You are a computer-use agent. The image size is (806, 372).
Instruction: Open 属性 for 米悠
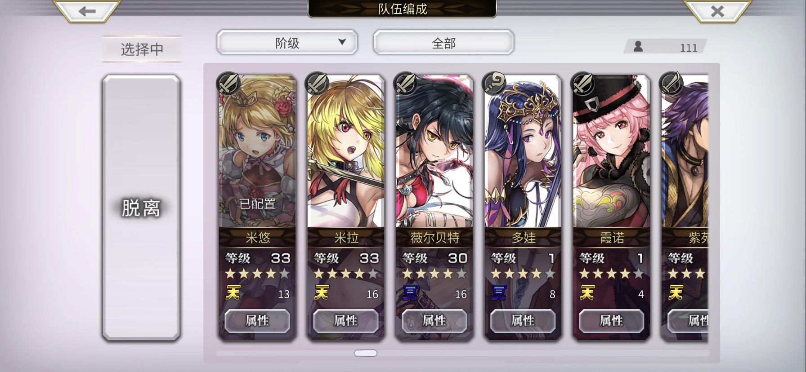[x=257, y=321]
